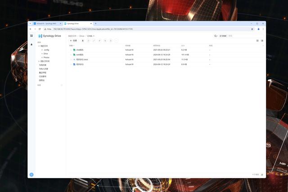Click the search magnifier icon
Viewport: 288px width, 192px height.
216,36
